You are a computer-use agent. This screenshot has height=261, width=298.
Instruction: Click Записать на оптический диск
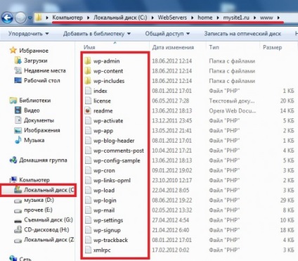(242, 34)
